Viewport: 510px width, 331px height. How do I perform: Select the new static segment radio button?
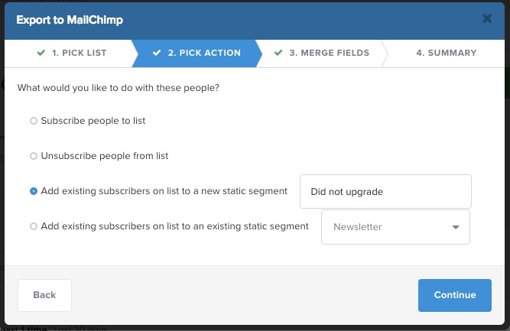tap(34, 191)
